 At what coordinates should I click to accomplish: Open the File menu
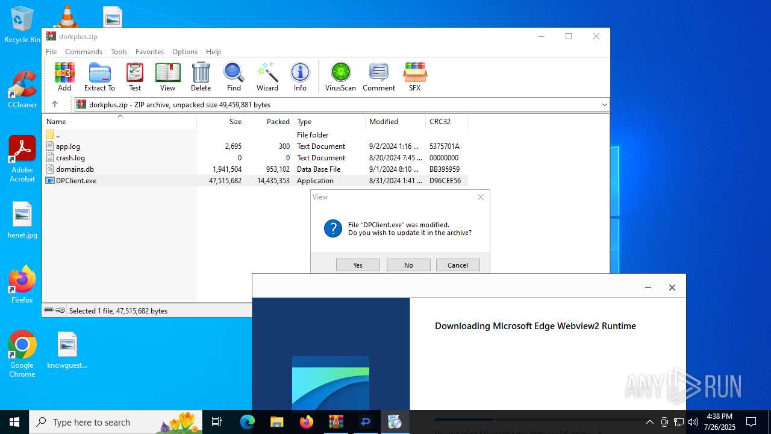click(x=51, y=52)
